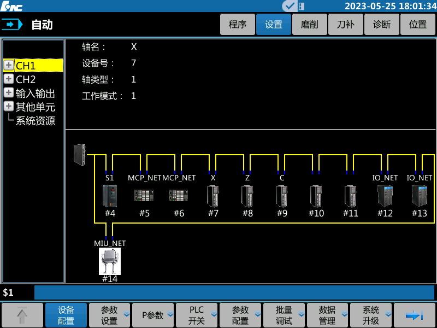Select the IO_NET module #12 icon

385,196
